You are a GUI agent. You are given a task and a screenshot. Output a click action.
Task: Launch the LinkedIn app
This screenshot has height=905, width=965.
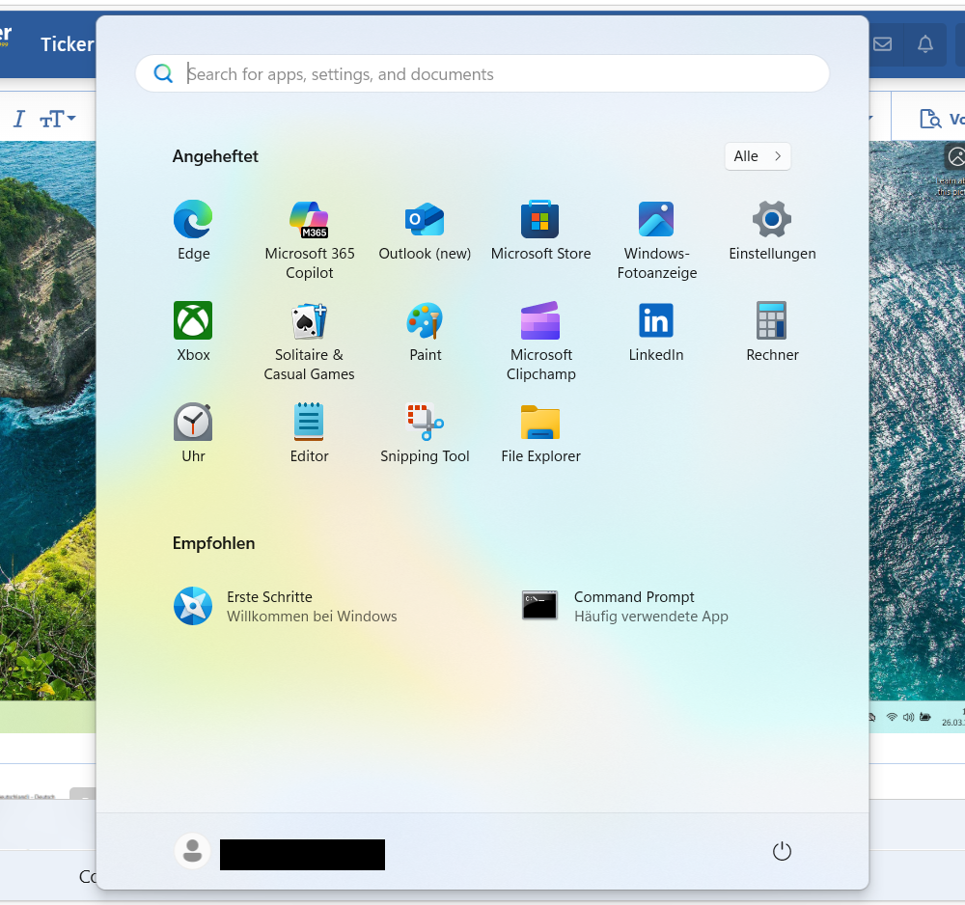click(x=656, y=332)
